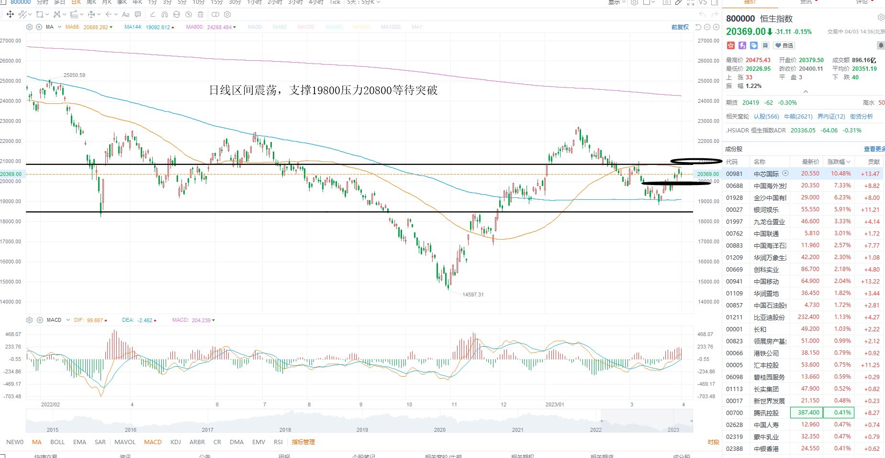Choose the Aa text annotation tool

(x=126, y=14)
